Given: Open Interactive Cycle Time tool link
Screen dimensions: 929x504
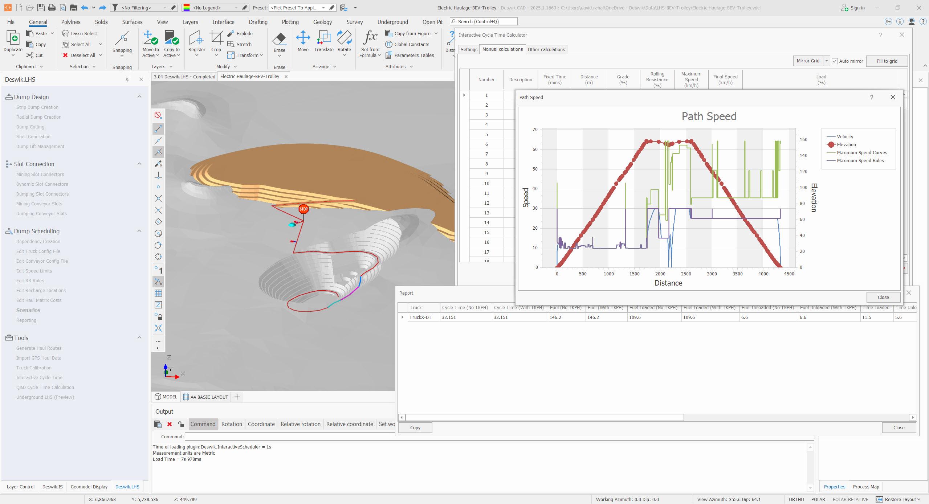Looking at the screenshot, I should [x=39, y=377].
